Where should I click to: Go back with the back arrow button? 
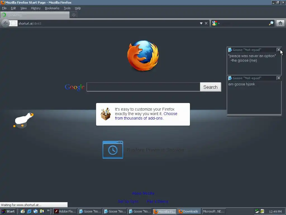pos(6,24)
